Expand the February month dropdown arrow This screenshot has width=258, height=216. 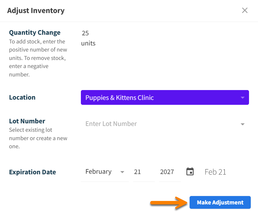(x=122, y=172)
